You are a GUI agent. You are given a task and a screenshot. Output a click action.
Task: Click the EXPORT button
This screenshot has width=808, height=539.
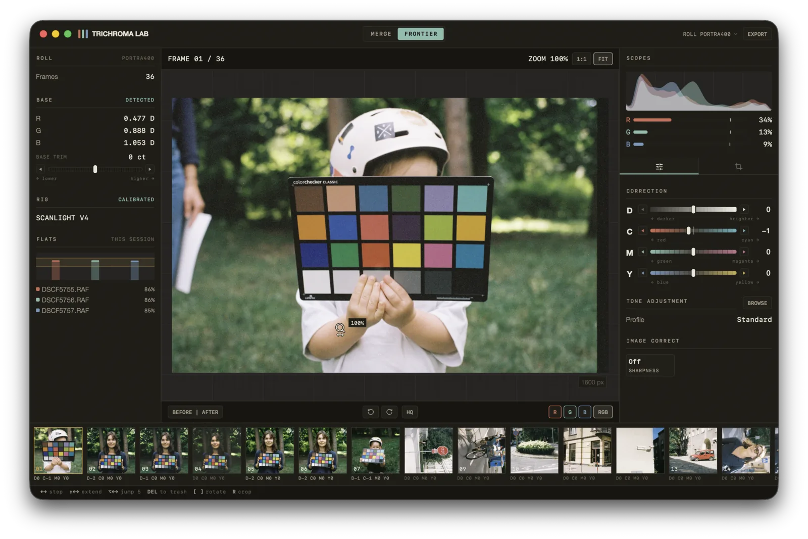click(757, 34)
